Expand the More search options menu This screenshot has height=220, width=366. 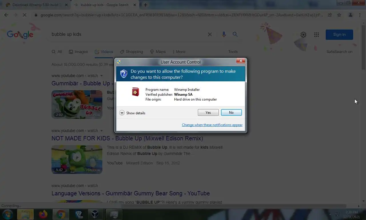[x=179, y=52]
